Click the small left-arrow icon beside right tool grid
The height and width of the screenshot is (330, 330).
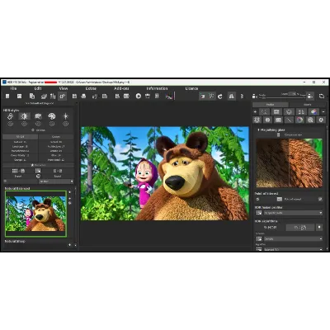pos(255,111)
